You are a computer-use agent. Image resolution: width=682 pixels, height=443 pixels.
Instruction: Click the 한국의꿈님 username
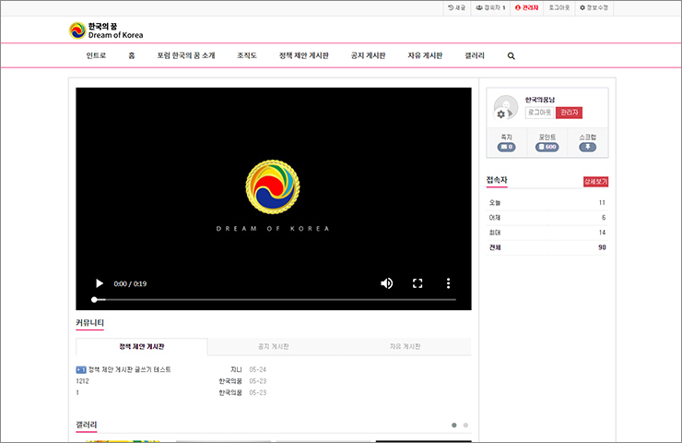(540, 100)
